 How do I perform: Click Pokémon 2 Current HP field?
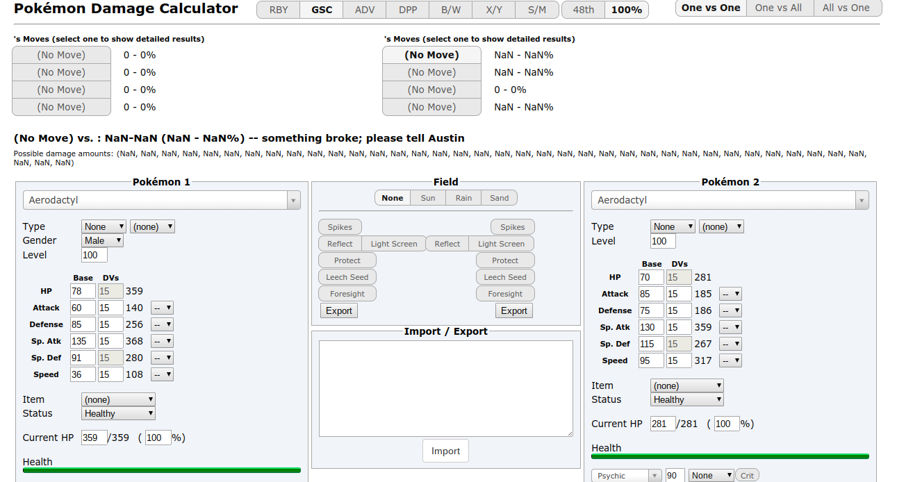point(663,424)
